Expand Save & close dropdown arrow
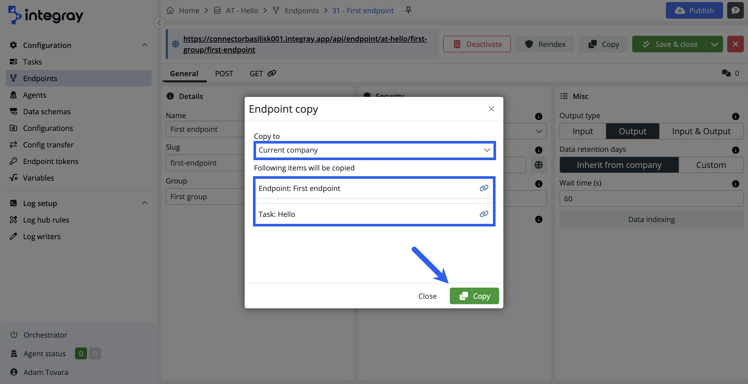Viewport: 748px width, 384px height. click(714, 44)
